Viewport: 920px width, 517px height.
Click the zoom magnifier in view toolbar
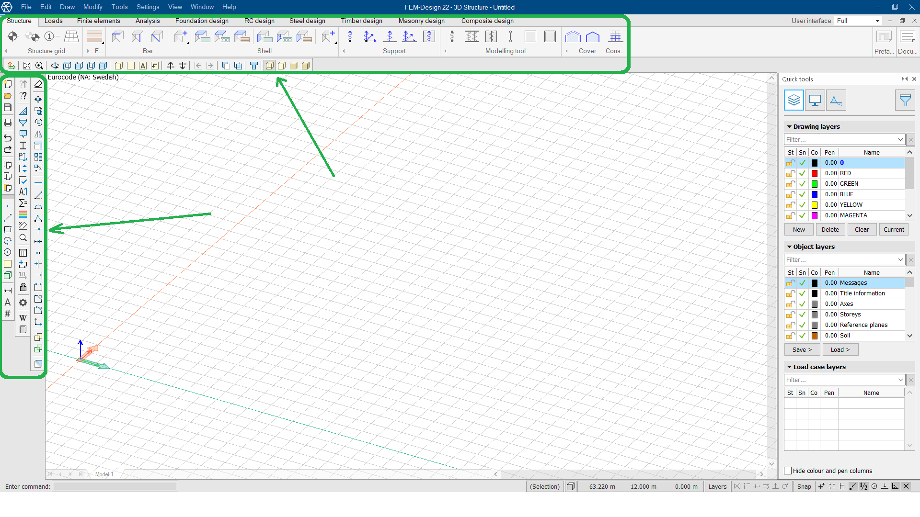point(39,66)
